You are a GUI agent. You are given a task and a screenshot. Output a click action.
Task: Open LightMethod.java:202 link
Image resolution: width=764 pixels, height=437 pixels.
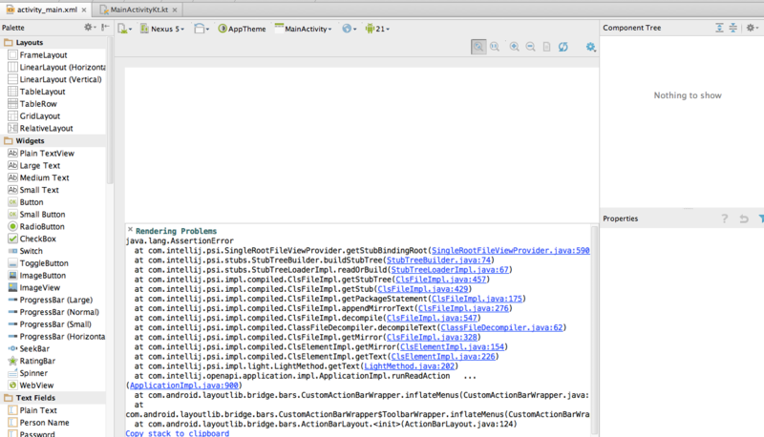click(410, 366)
